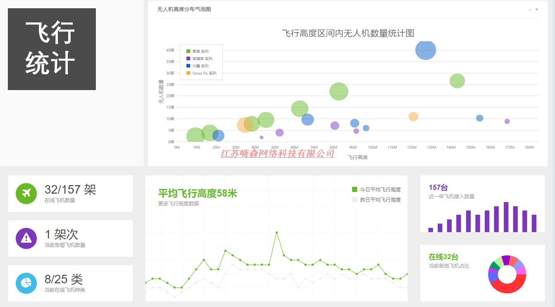
Task: Click the 飞行统计 dark title tile
Action: pyautogui.click(x=52, y=49)
